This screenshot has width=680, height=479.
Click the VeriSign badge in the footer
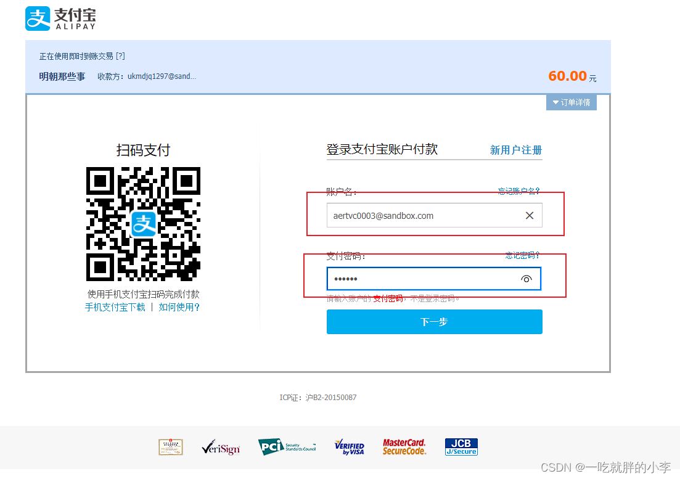[x=221, y=447]
